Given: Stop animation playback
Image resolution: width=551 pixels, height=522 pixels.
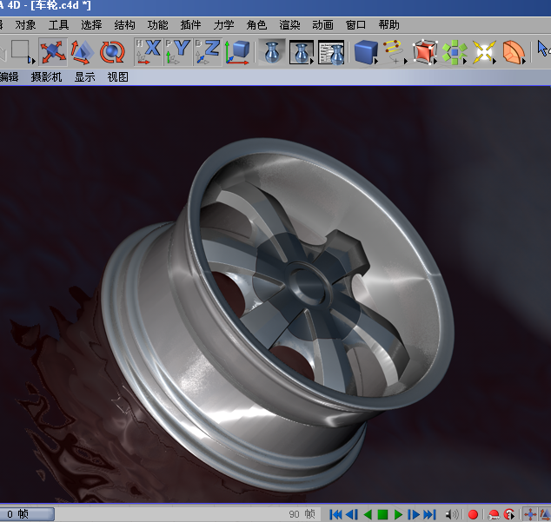Looking at the screenshot, I should 382,515.
